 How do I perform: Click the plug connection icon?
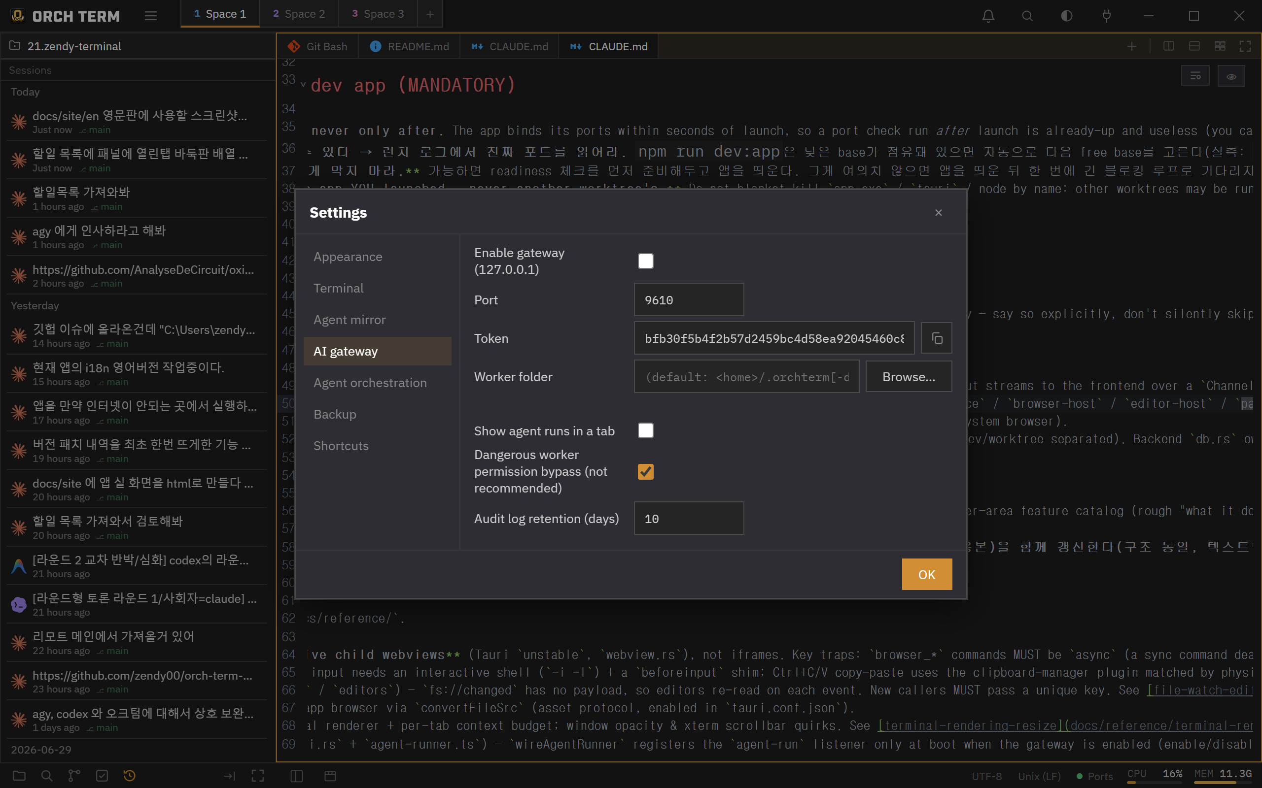pyautogui.click(x=1106, y=16)
